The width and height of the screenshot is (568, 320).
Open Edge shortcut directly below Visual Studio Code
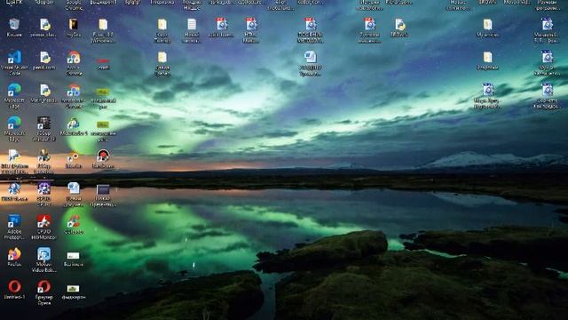(14, 95)
